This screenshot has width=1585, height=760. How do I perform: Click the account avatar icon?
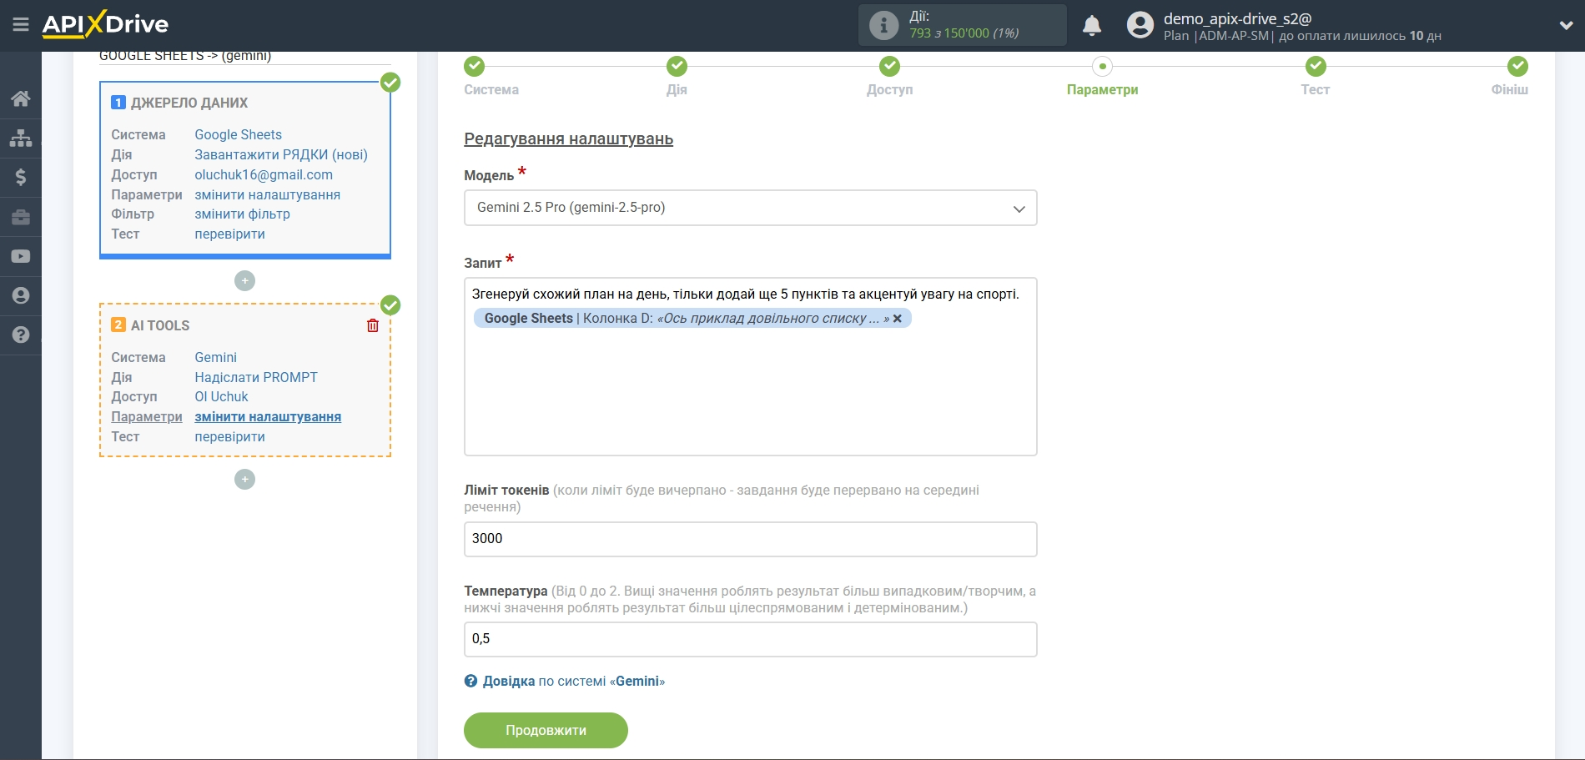coord(1140,25)
